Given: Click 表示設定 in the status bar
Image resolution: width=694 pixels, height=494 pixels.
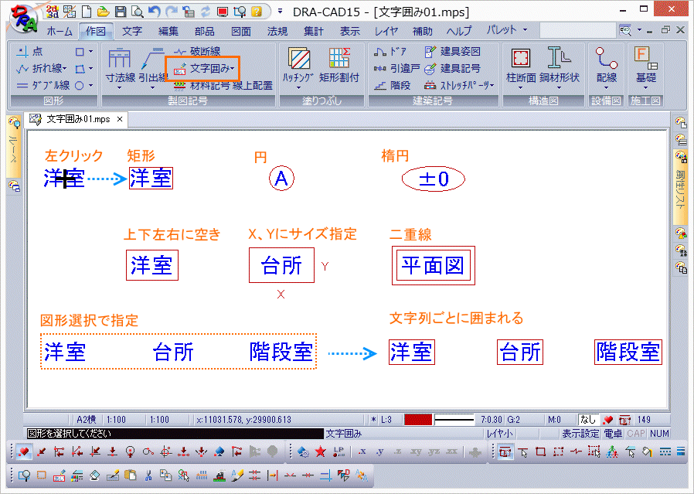Looking at the screenshot, I should [x=580, y=434].
